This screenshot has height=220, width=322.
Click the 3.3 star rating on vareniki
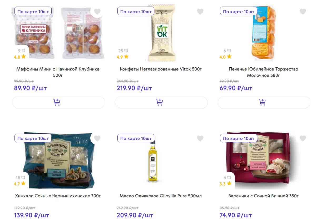[225, 183]
